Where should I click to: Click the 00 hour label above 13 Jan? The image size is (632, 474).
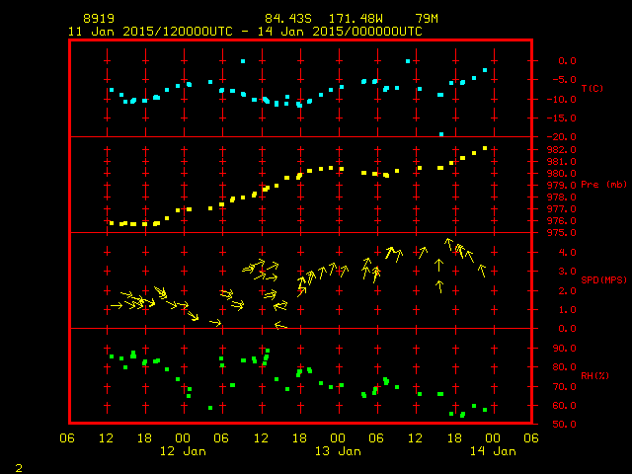(x=338, y=438)
